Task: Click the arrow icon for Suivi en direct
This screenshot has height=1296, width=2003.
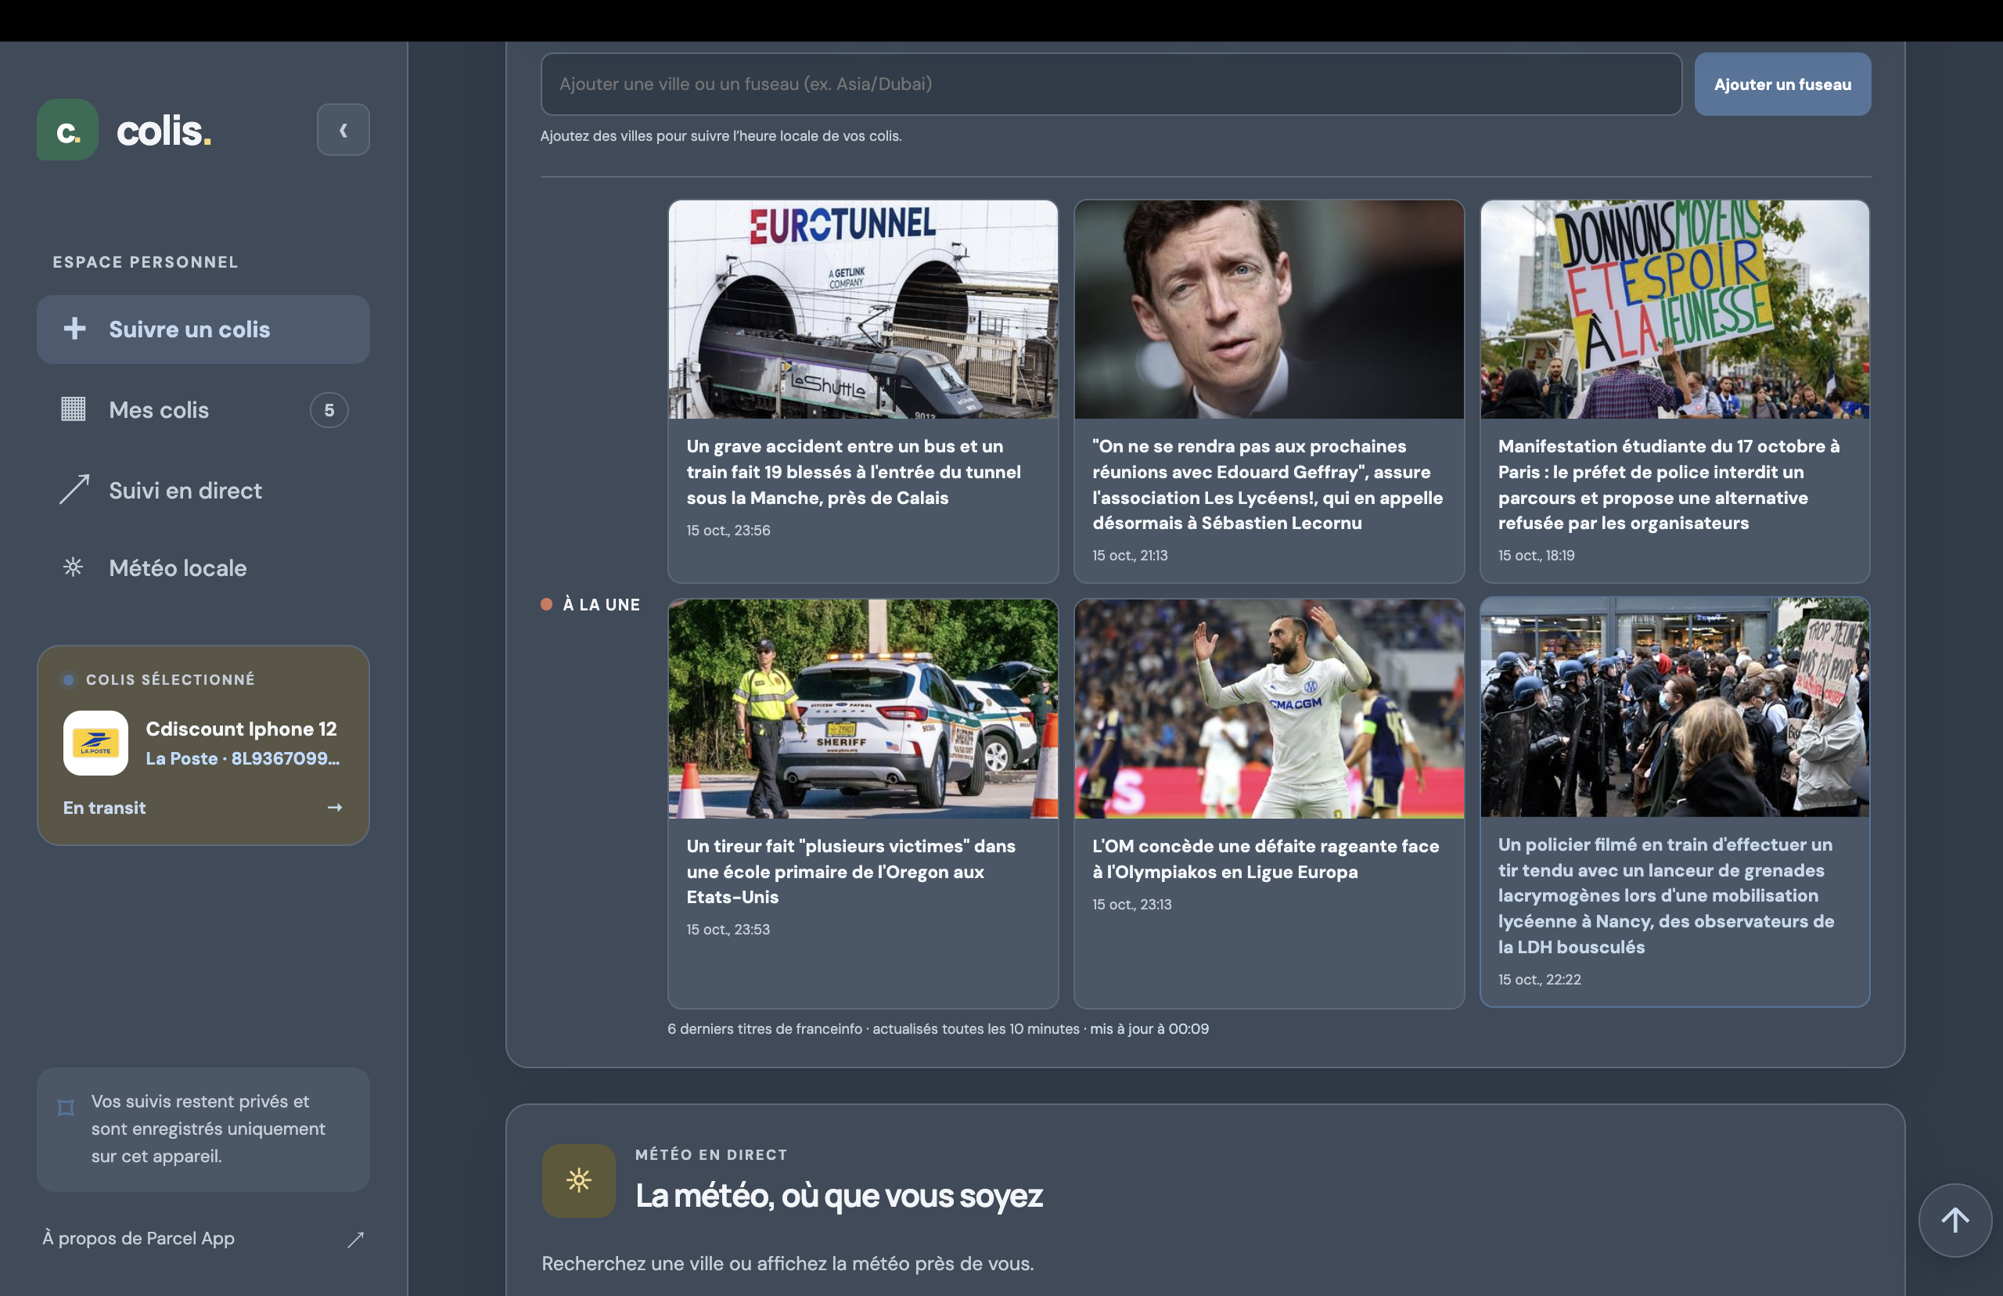Action: coord(74,490)
